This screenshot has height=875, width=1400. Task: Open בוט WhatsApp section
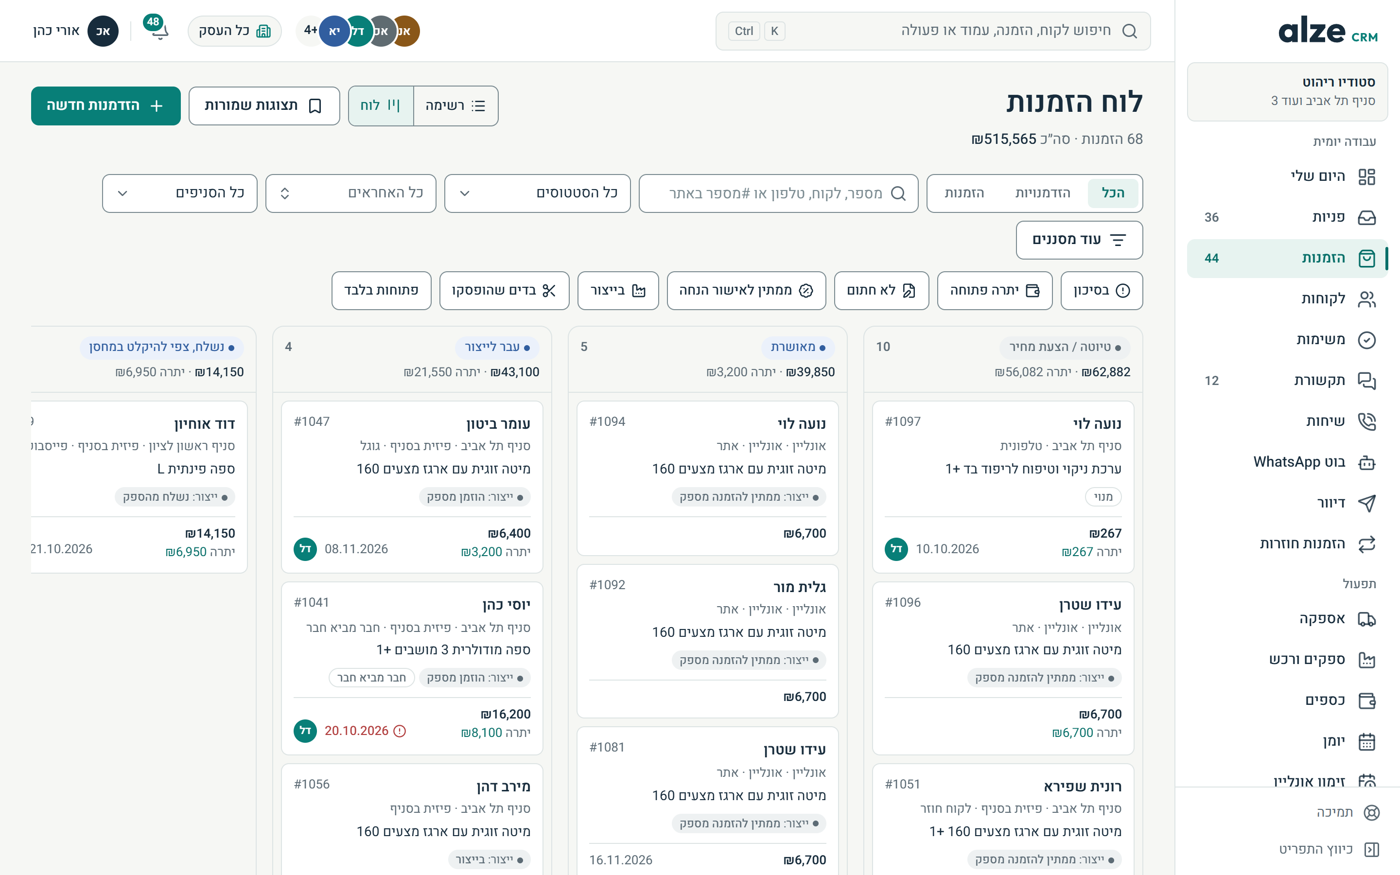coord(1287,462)
